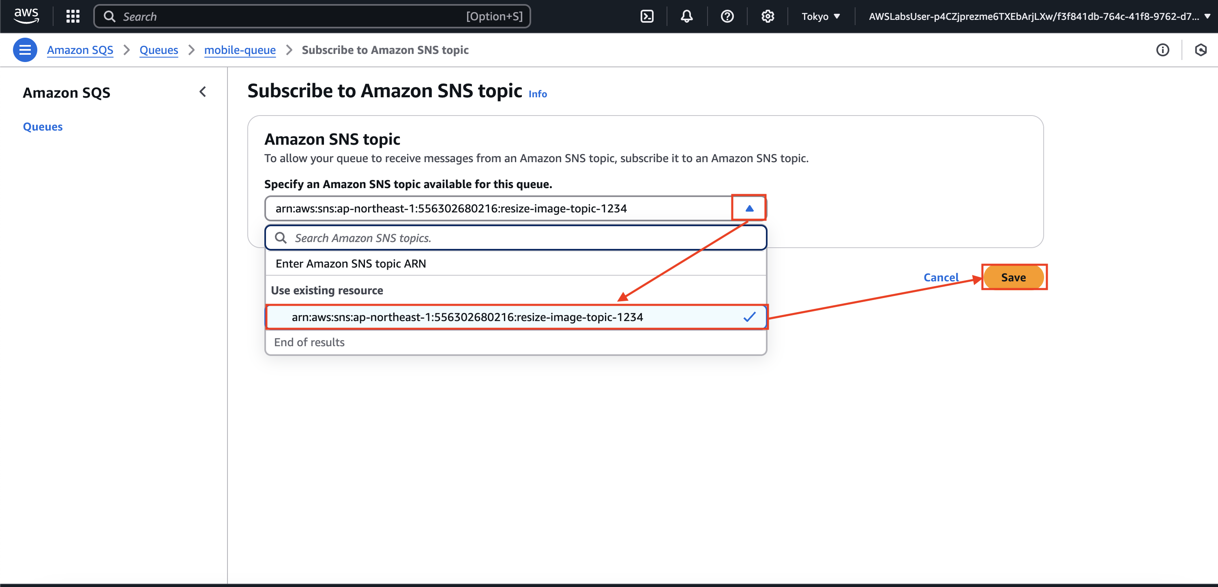
Task: Click the AWS logo home icon
Action: coord(26,16)
